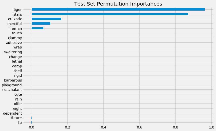The width and height of the screenshot is (216, 131).
Task: Click the 1.0 x-axis tick label
Action: point(211,127)
